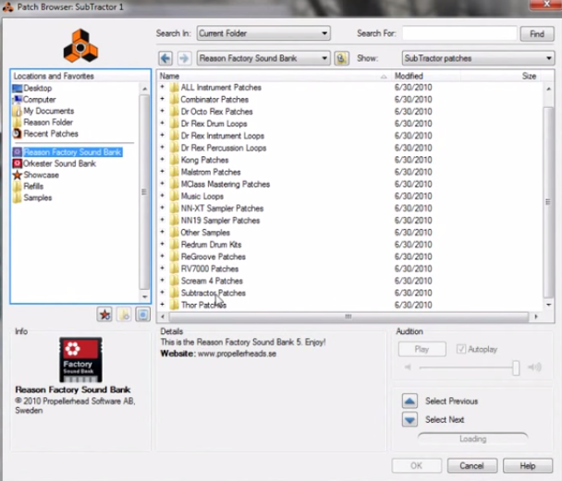Select RV7000 Patches folder
Viewport: 562px width, 481px height.
click(210, 269)
